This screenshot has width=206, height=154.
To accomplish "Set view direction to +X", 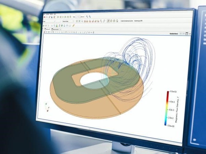I will 85,21.
